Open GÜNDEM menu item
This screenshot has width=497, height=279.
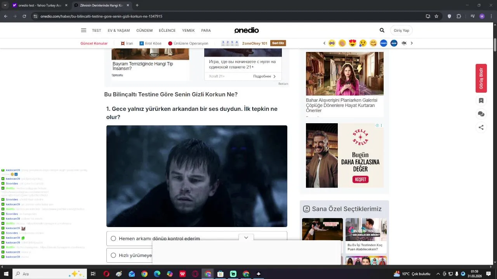coord(144,31)
